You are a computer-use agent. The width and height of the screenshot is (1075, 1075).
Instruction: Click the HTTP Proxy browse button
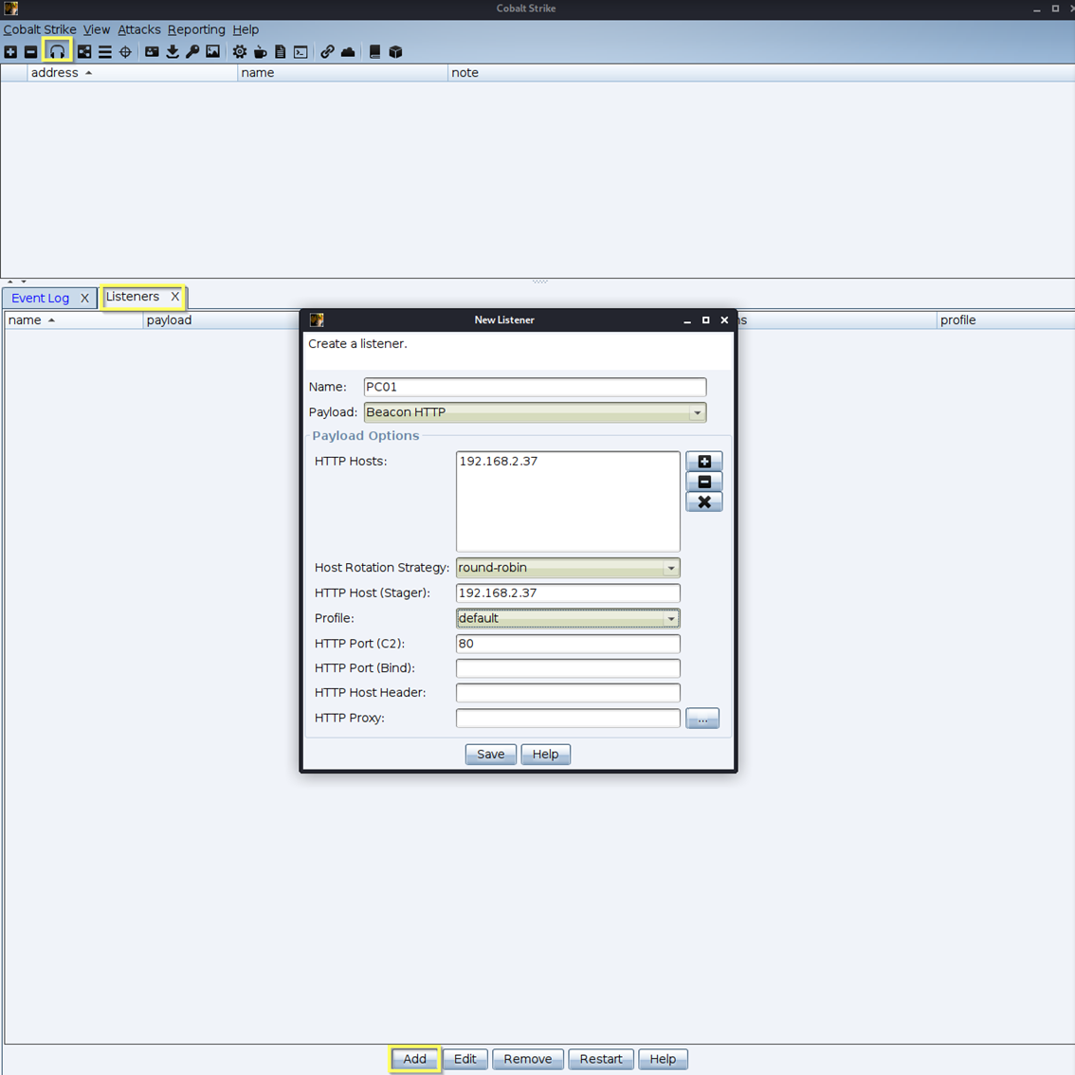click(701, 719)
